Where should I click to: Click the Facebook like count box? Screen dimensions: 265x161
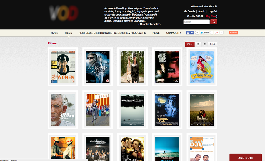click(197, 32)
